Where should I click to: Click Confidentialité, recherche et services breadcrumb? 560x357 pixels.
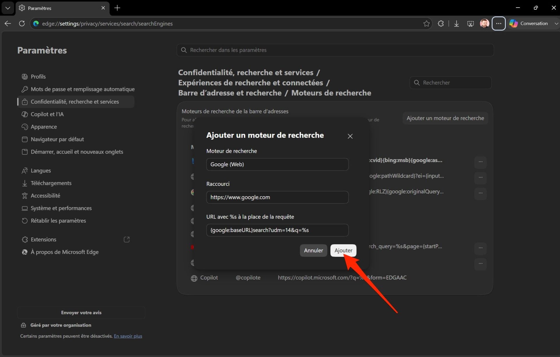tap(246, 72)
